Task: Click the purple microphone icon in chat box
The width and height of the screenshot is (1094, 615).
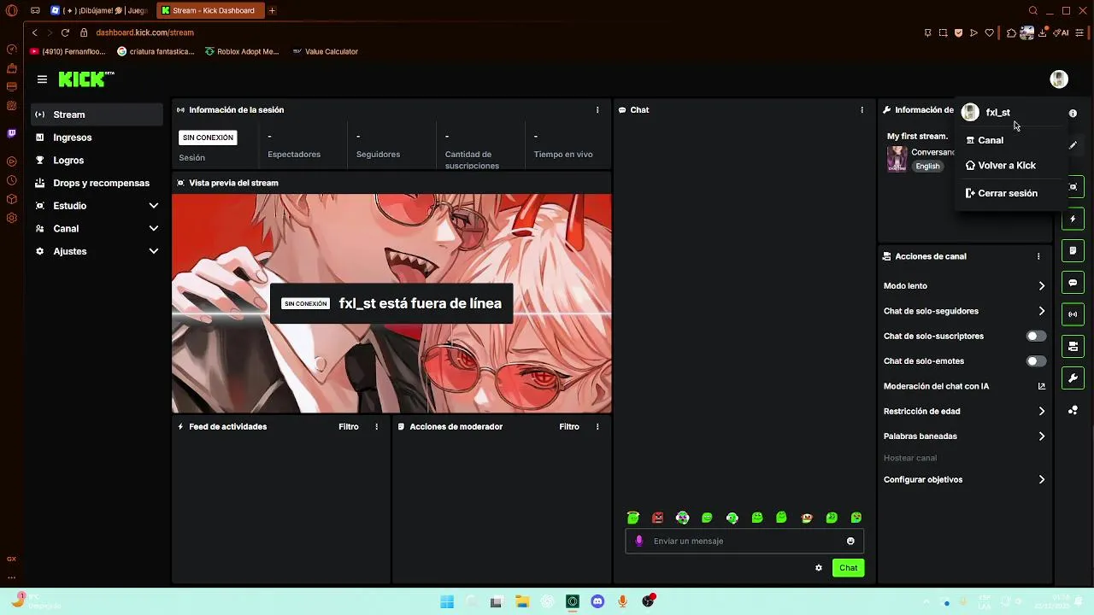Action: click(x=638, y=541)
